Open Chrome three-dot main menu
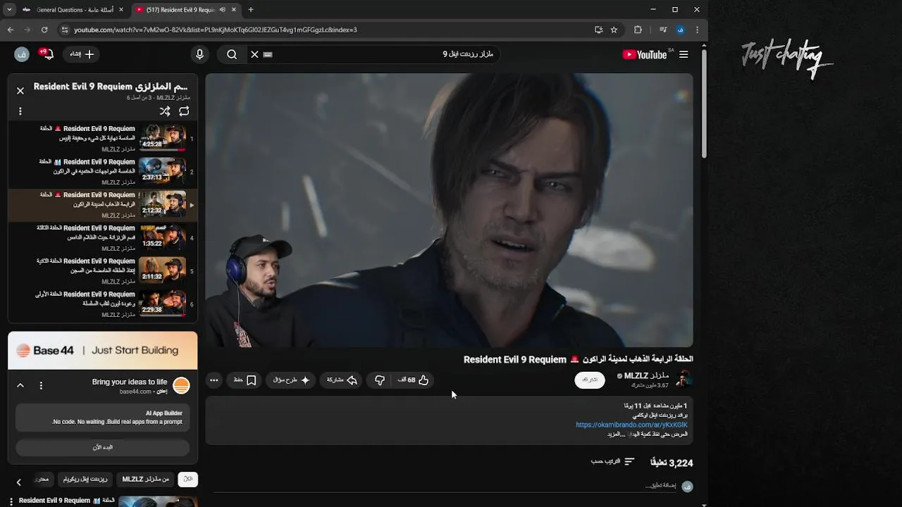The image size is (902, 507). click(697, 30)
